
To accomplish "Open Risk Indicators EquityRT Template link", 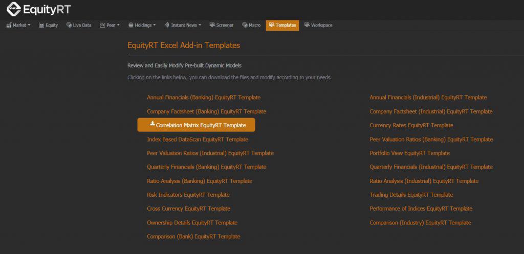I will pos(188,195).
